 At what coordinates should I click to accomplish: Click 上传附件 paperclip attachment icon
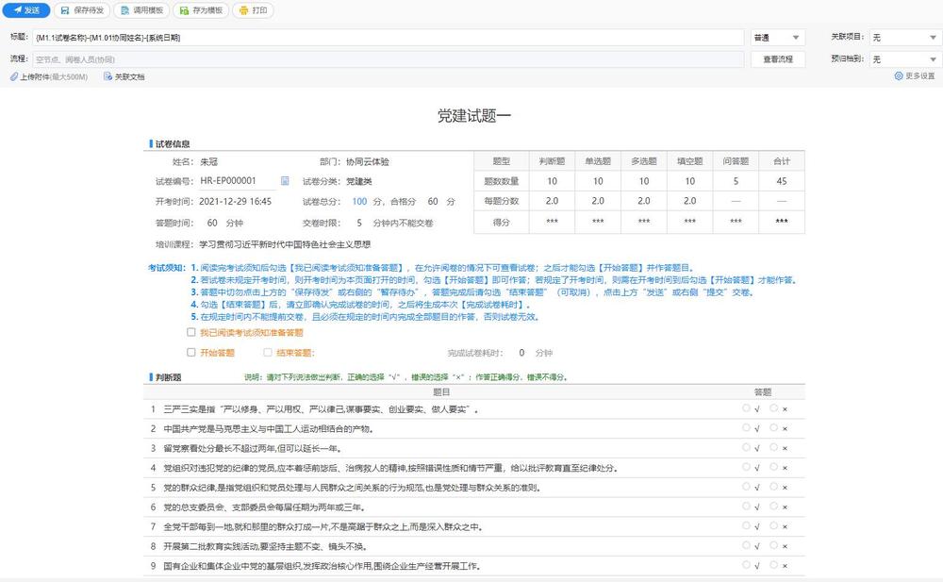click(x=13, y=76)
